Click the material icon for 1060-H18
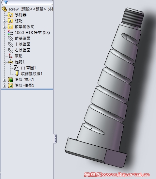This screenshot has height=179, width=156. [x=10, y=33]
